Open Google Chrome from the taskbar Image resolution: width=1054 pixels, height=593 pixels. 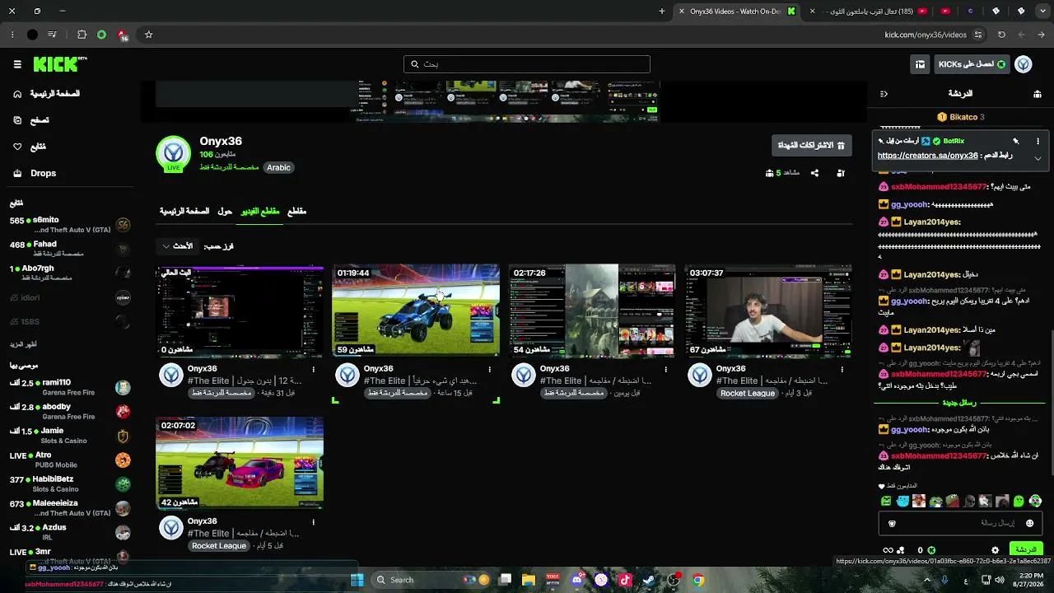click(697, 580)
